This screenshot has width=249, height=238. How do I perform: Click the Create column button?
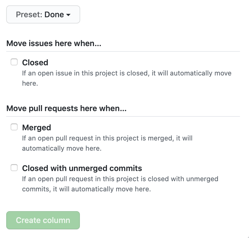[43, 220]
